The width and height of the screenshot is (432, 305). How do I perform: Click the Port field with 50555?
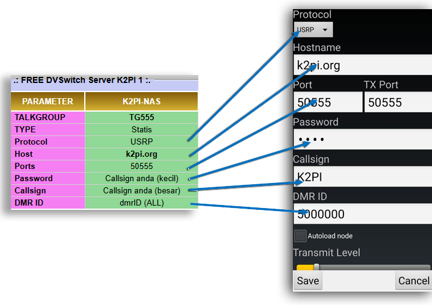click(x=327, y=102)
